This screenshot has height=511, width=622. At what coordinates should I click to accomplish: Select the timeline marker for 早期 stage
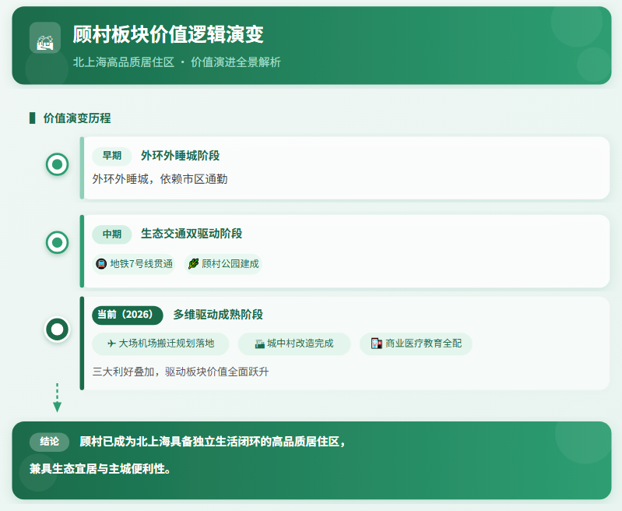[57, 164]
